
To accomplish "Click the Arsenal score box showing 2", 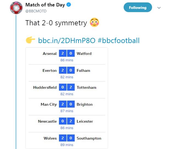I will [x=62, y=53].
